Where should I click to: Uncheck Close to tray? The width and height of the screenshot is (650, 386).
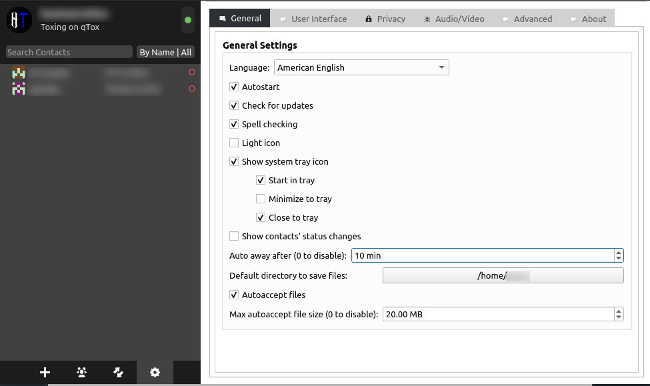[260, 217]
